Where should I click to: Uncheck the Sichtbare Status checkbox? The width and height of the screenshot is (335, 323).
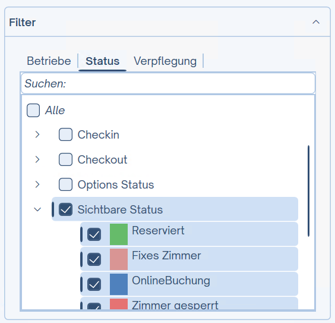(65, 209)
